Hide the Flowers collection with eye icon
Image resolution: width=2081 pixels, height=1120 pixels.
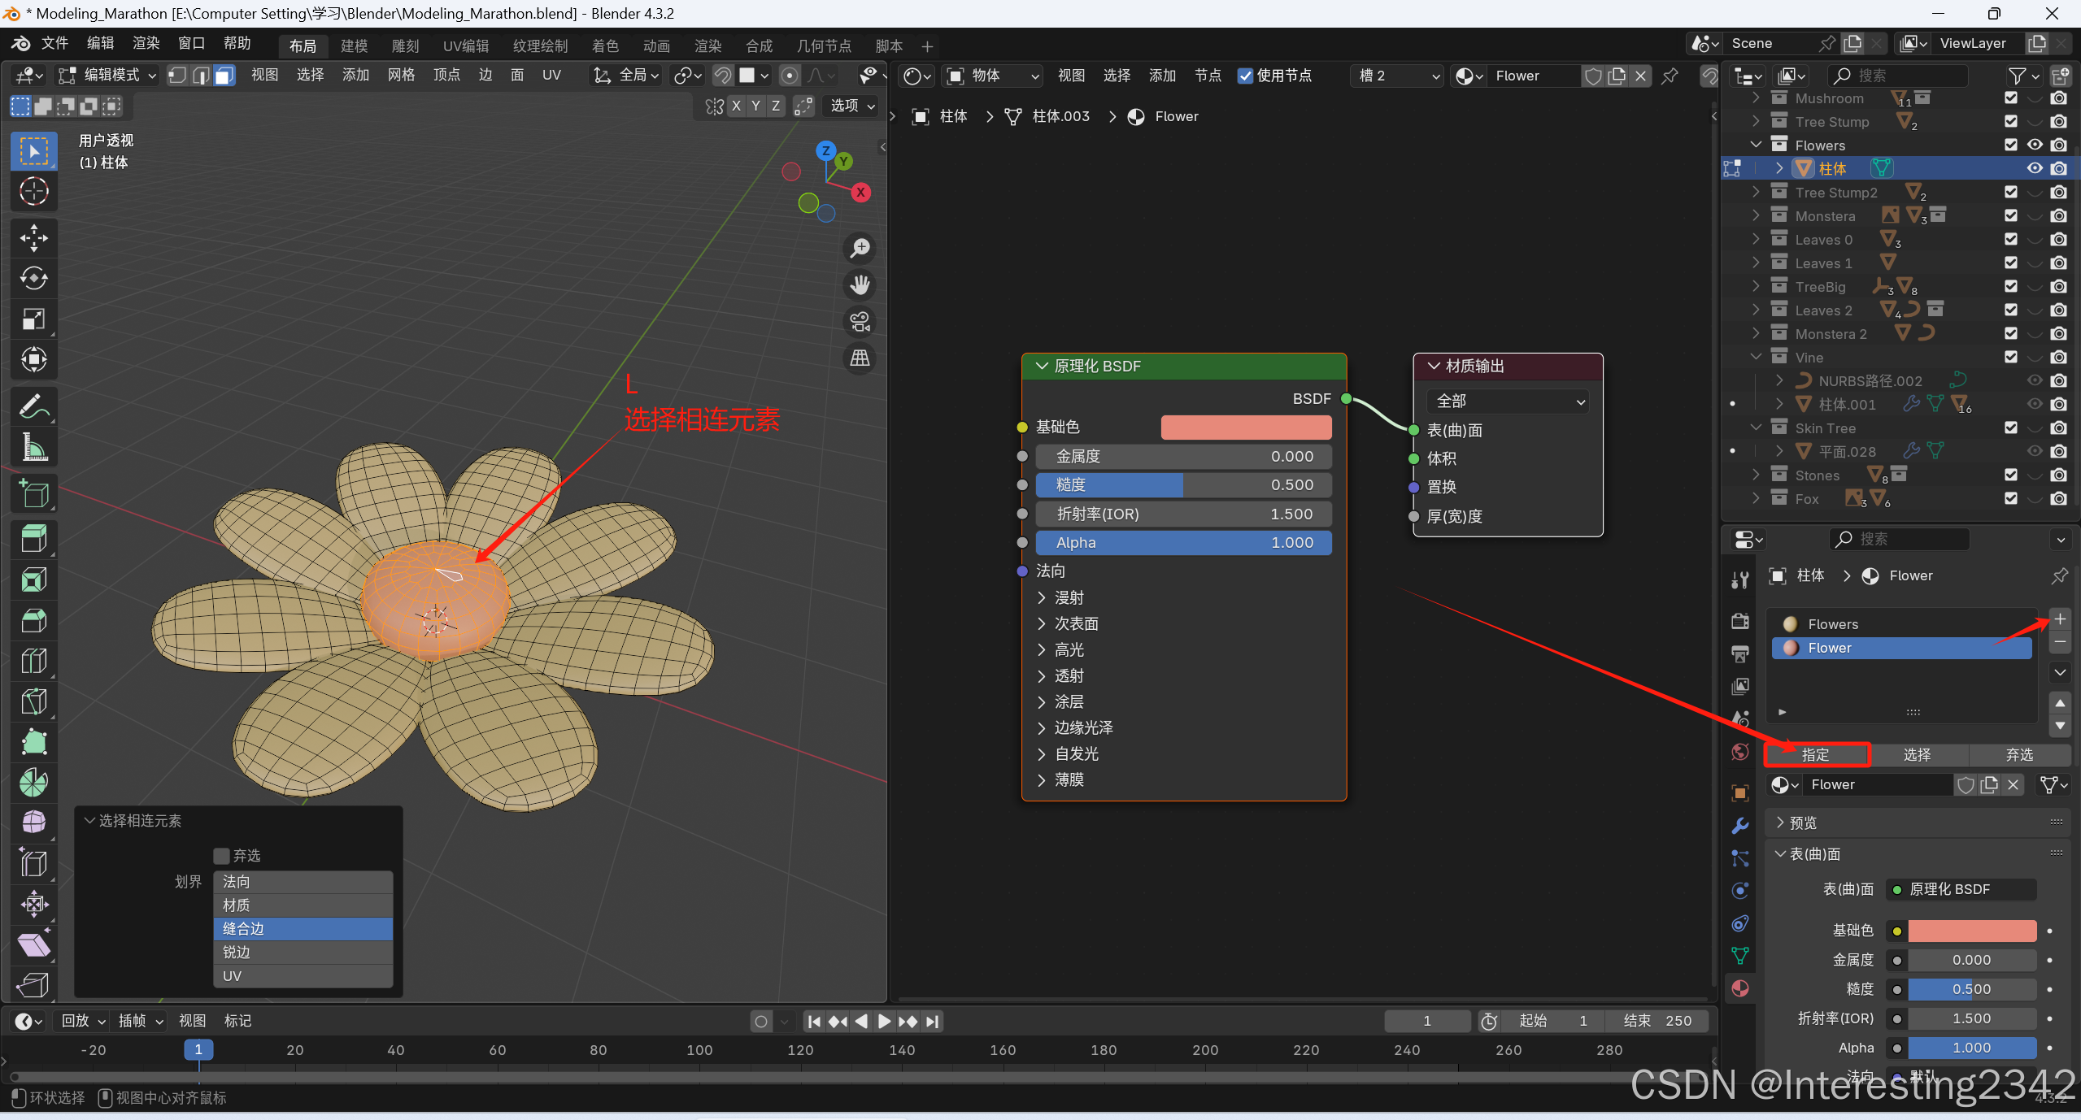(x=2035, y=145)
